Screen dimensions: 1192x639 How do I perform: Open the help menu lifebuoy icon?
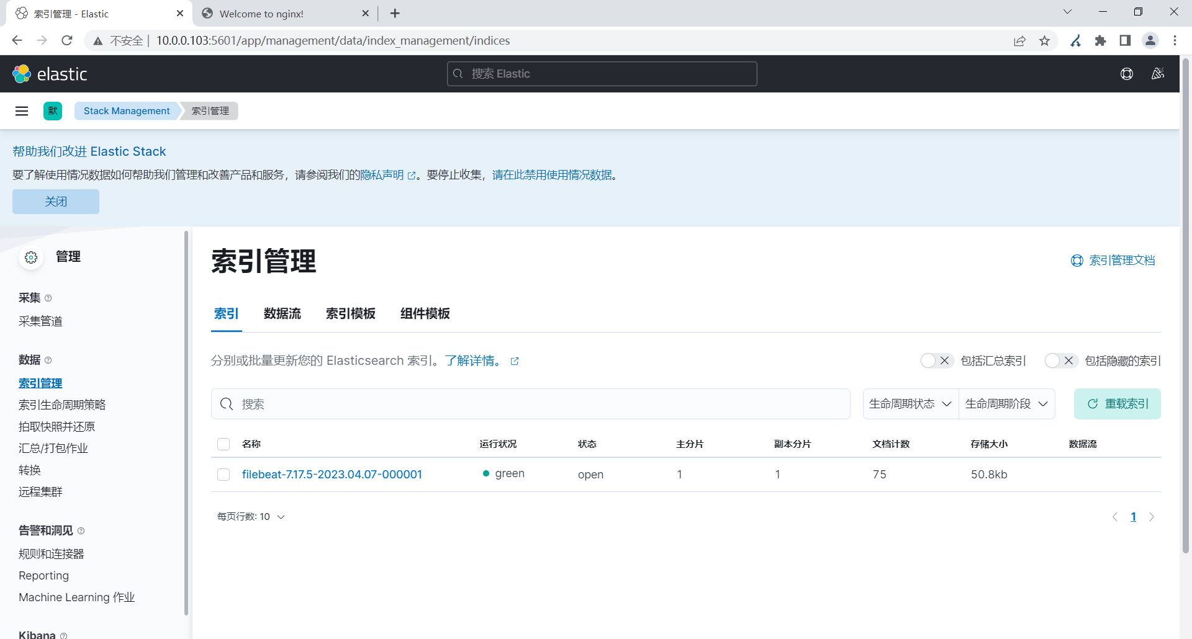1127,74
